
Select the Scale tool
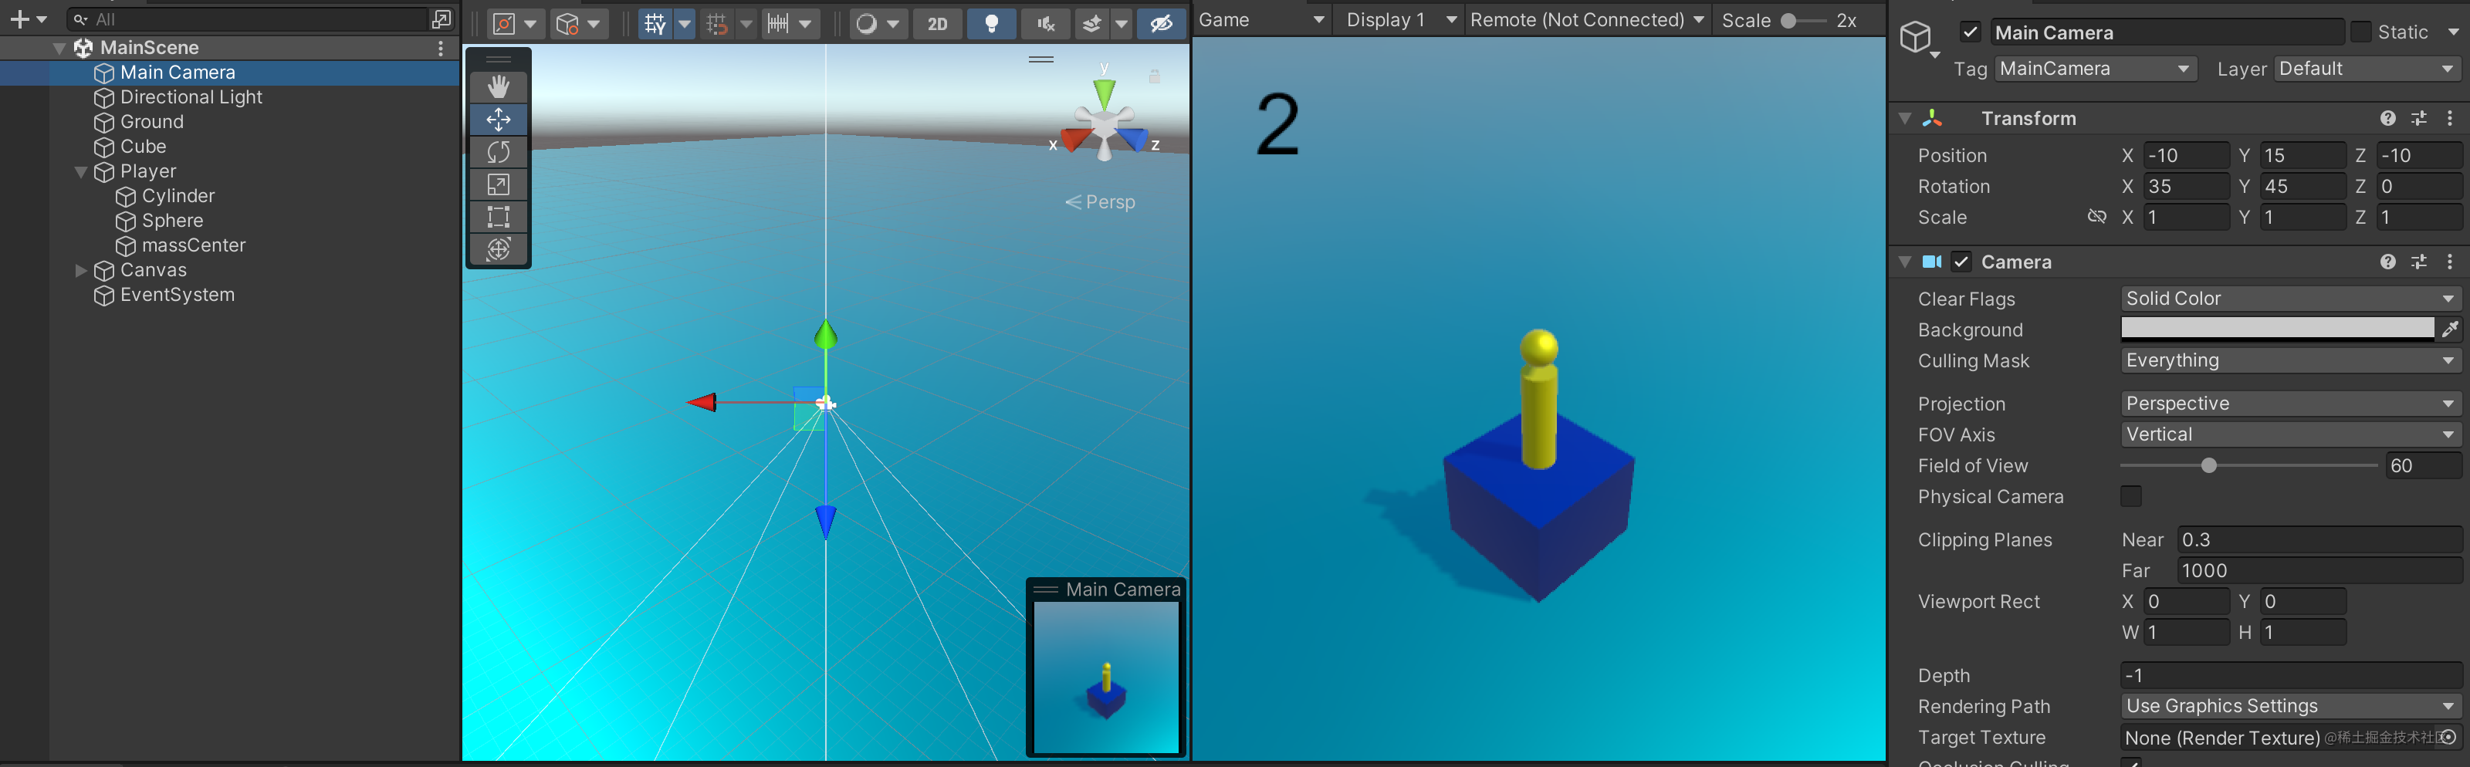[499, 184]
